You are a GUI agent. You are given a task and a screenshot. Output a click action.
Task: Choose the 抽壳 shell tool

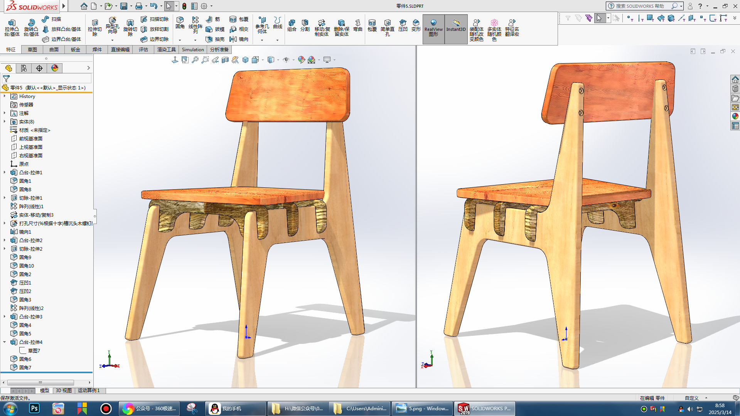click(x=215, y=39)
